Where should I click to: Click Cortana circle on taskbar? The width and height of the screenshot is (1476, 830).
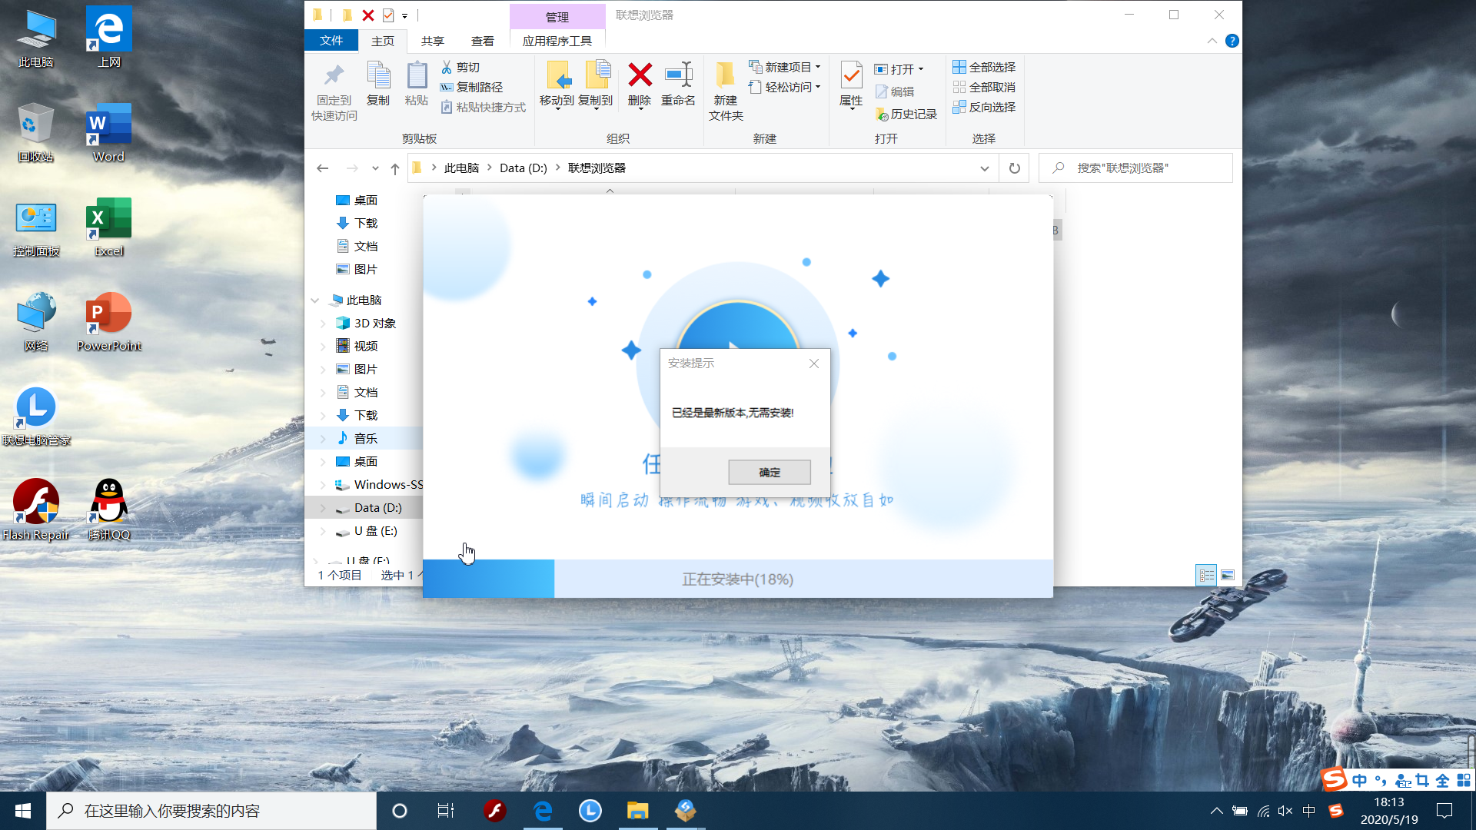(400, 811)
